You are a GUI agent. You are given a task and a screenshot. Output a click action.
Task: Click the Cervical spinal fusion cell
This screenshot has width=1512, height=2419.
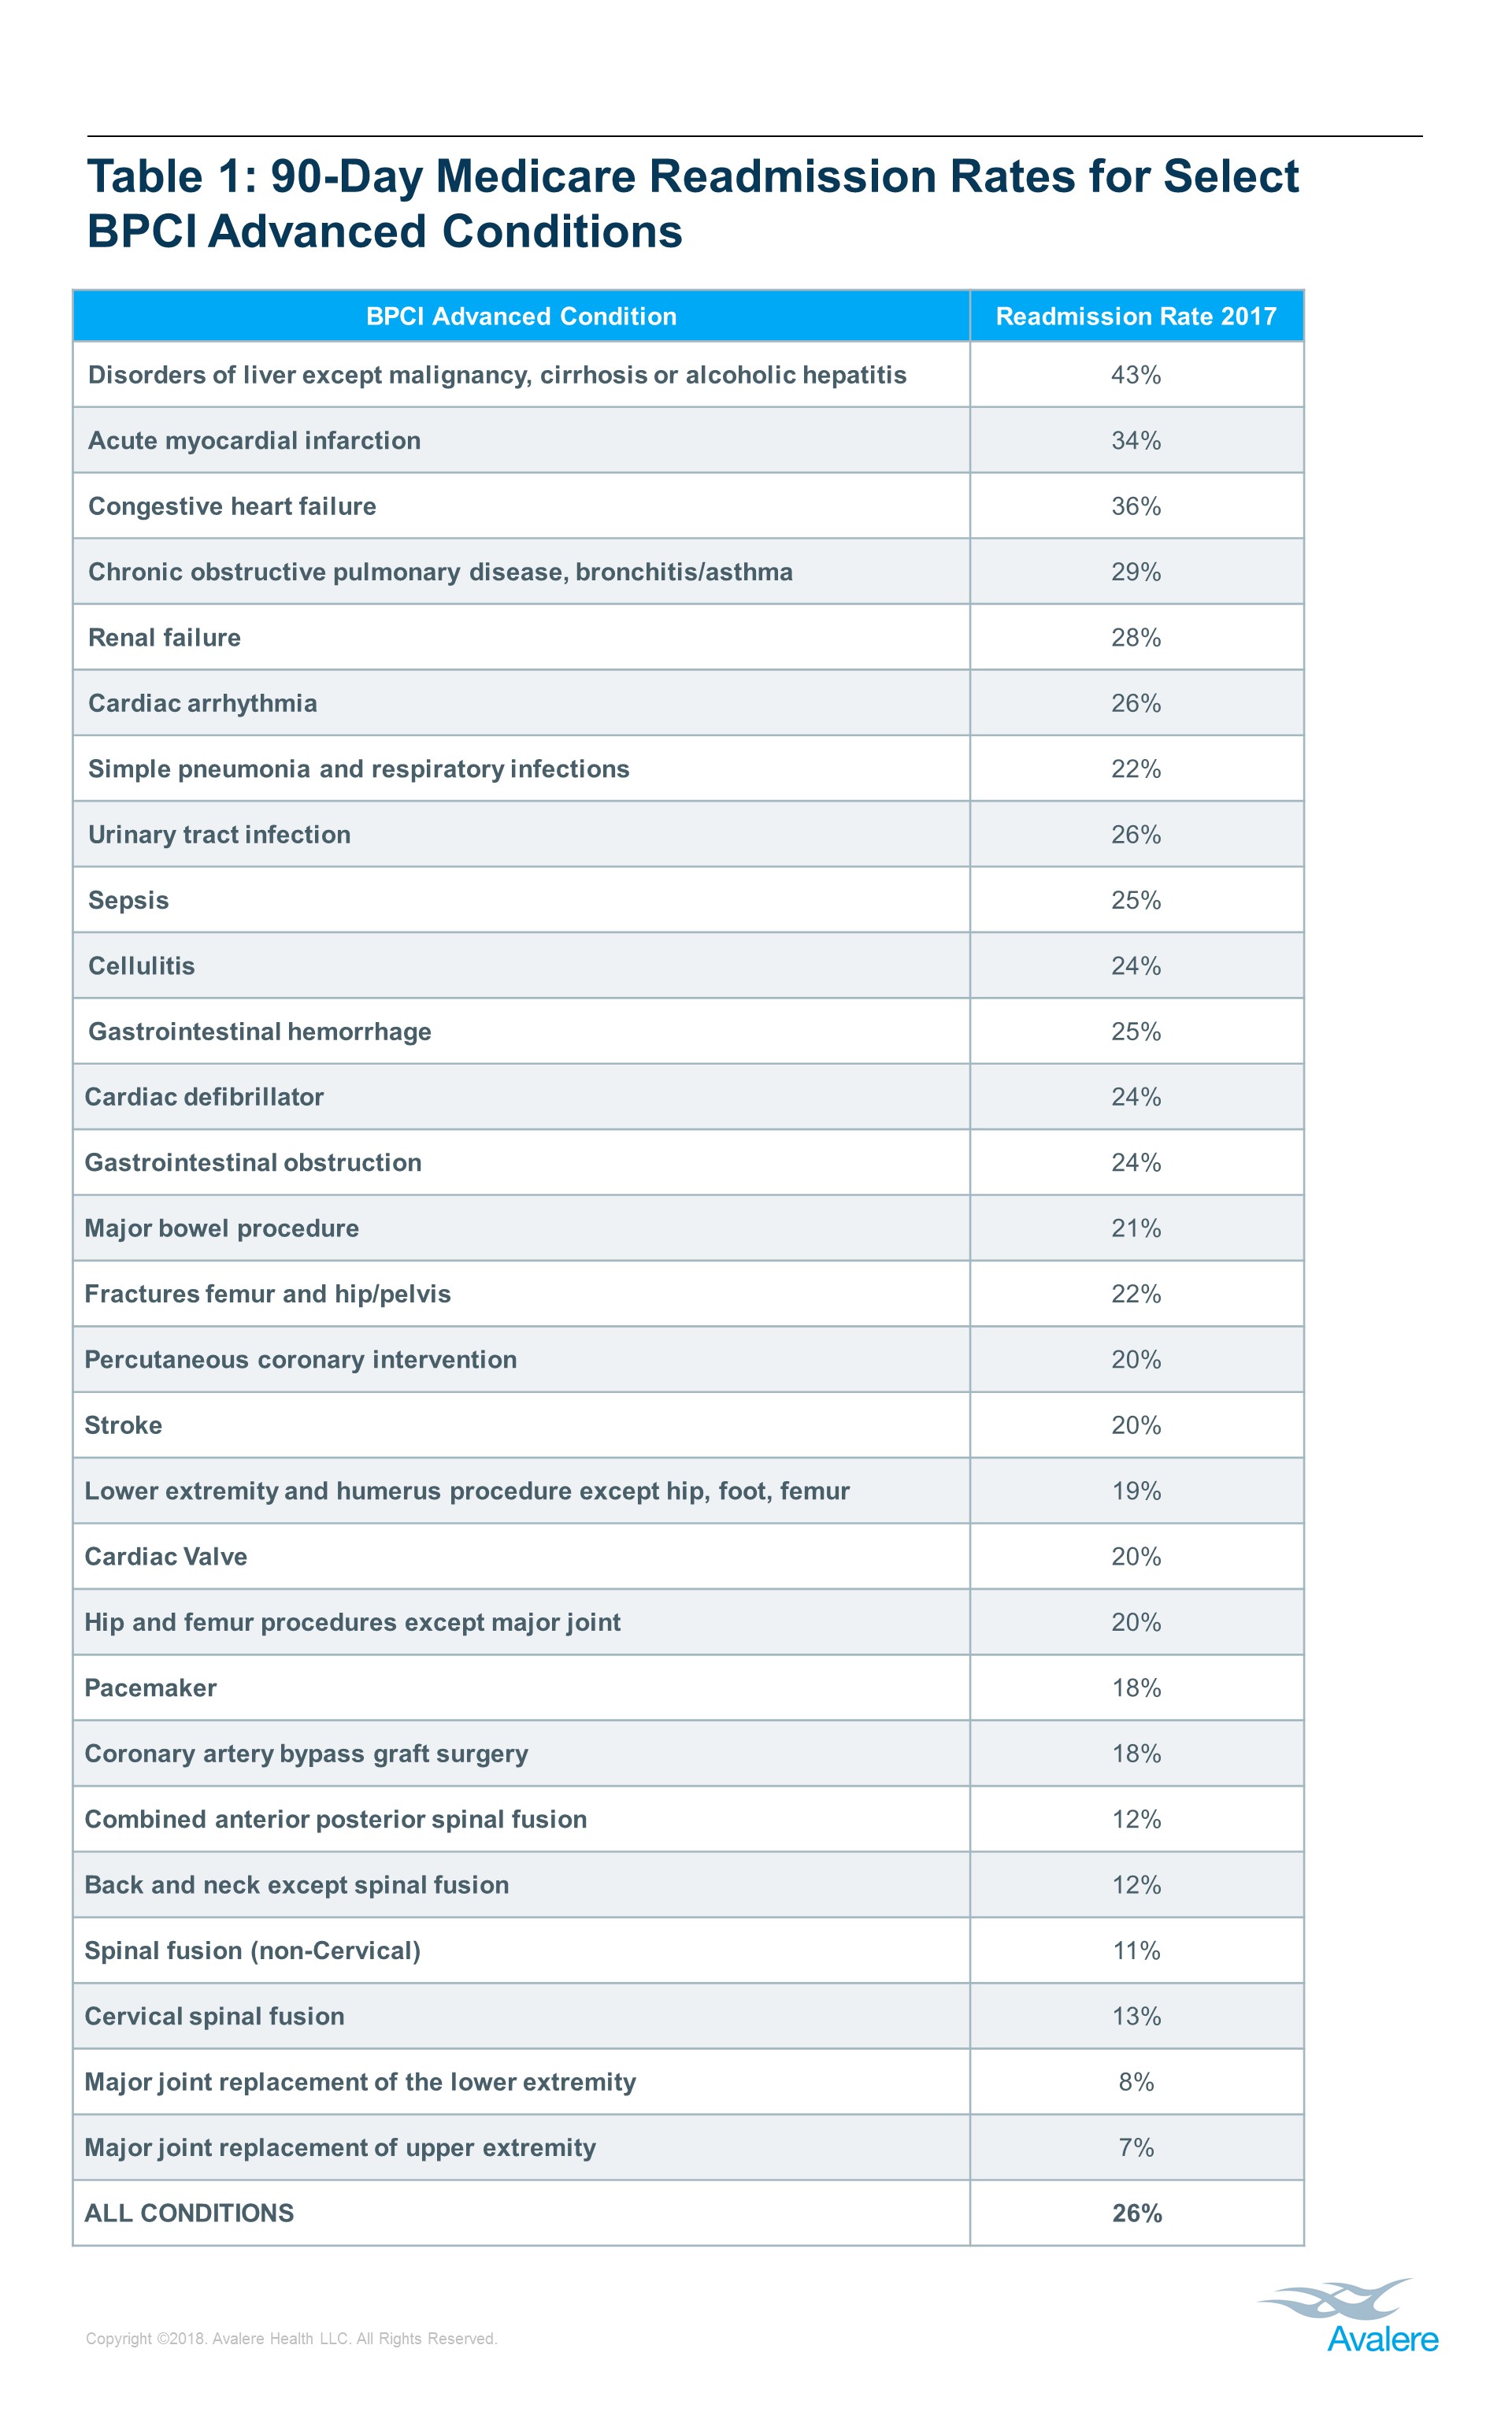point(215,2016)
